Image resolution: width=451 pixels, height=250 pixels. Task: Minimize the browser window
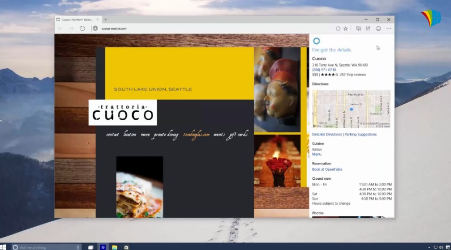pos(366,20)
